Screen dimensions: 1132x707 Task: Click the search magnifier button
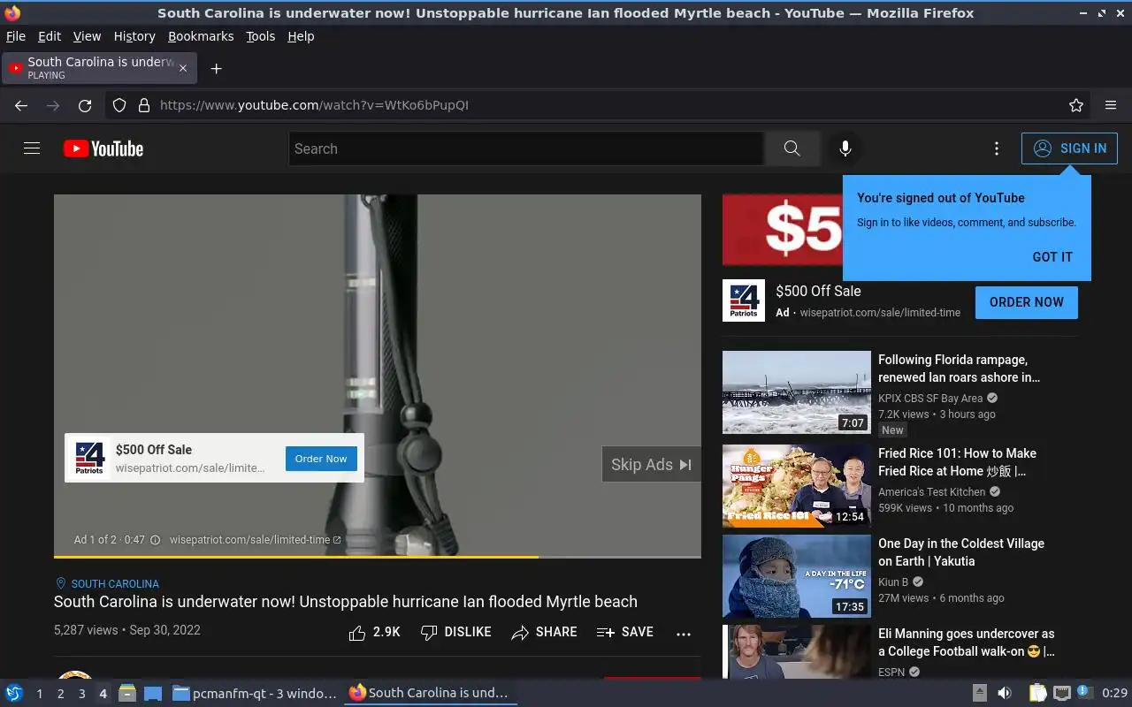point(792,148)
